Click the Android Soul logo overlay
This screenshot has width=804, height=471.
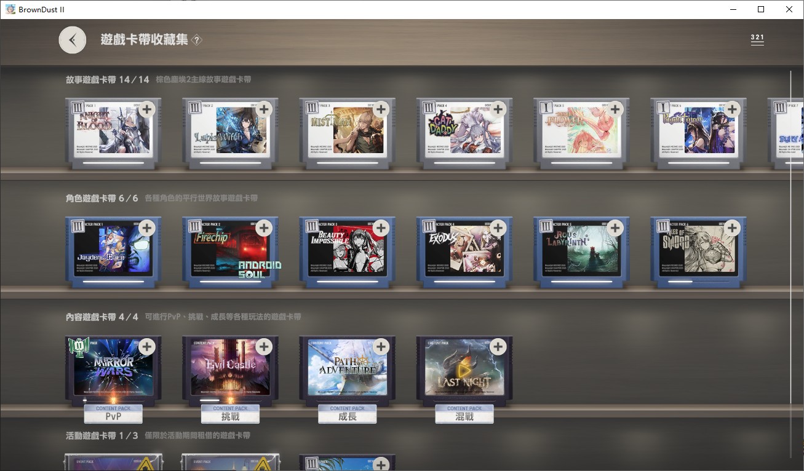(260, 269)
